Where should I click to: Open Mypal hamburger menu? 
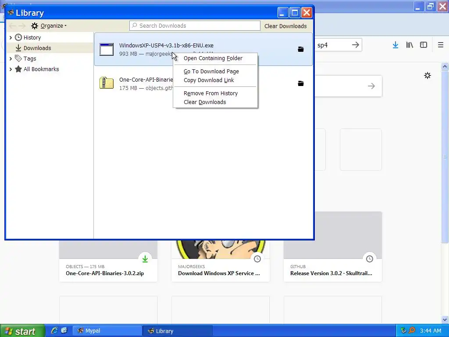[x=441, y=45]
